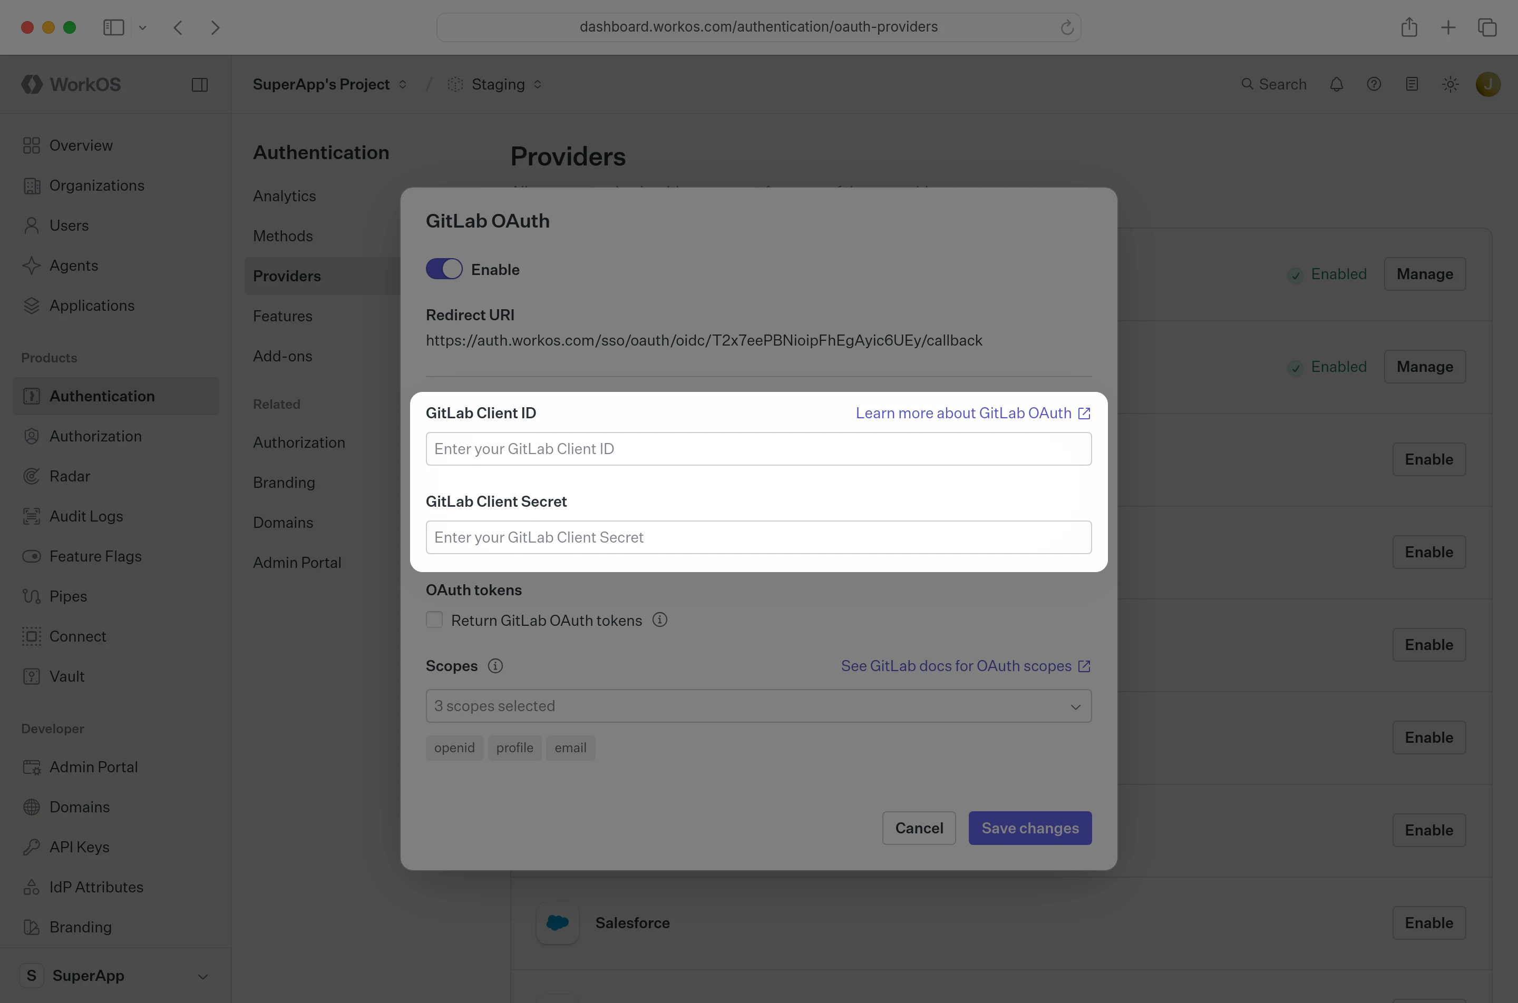Image resolution: width=1518 pixels, height=1003 pixels.
Task: Go to Users page
Action: (x=116, y=226)
